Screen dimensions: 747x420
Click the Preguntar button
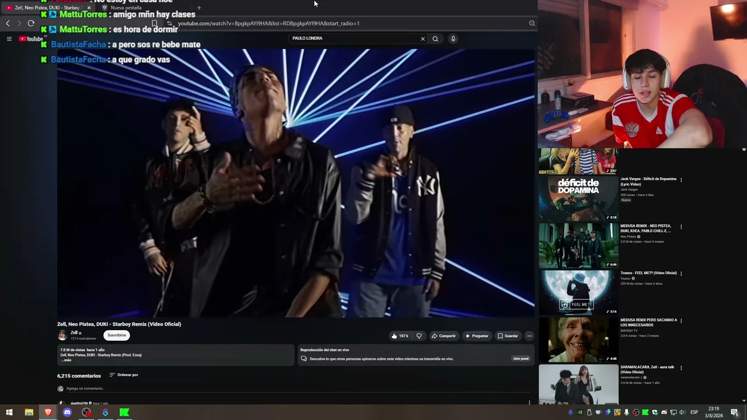tap(477, 336)
